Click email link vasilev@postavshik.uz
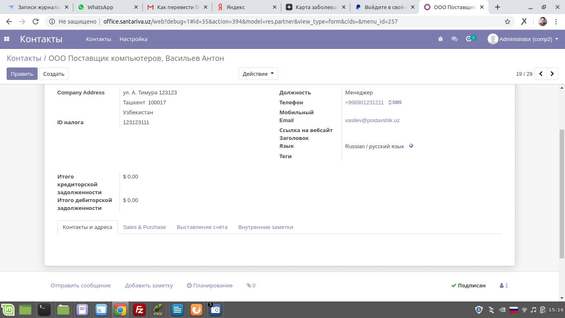This screenshot has width=565, height=318. [372, 120]
